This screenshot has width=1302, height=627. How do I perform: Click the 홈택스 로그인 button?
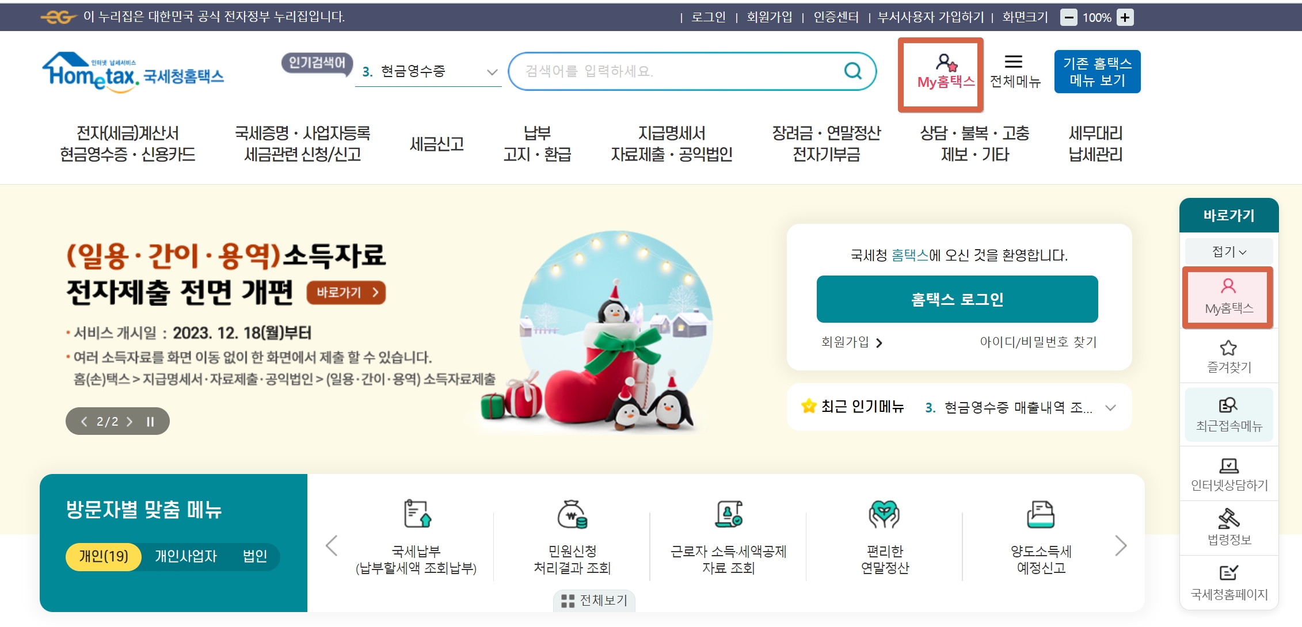click(957, 299)
